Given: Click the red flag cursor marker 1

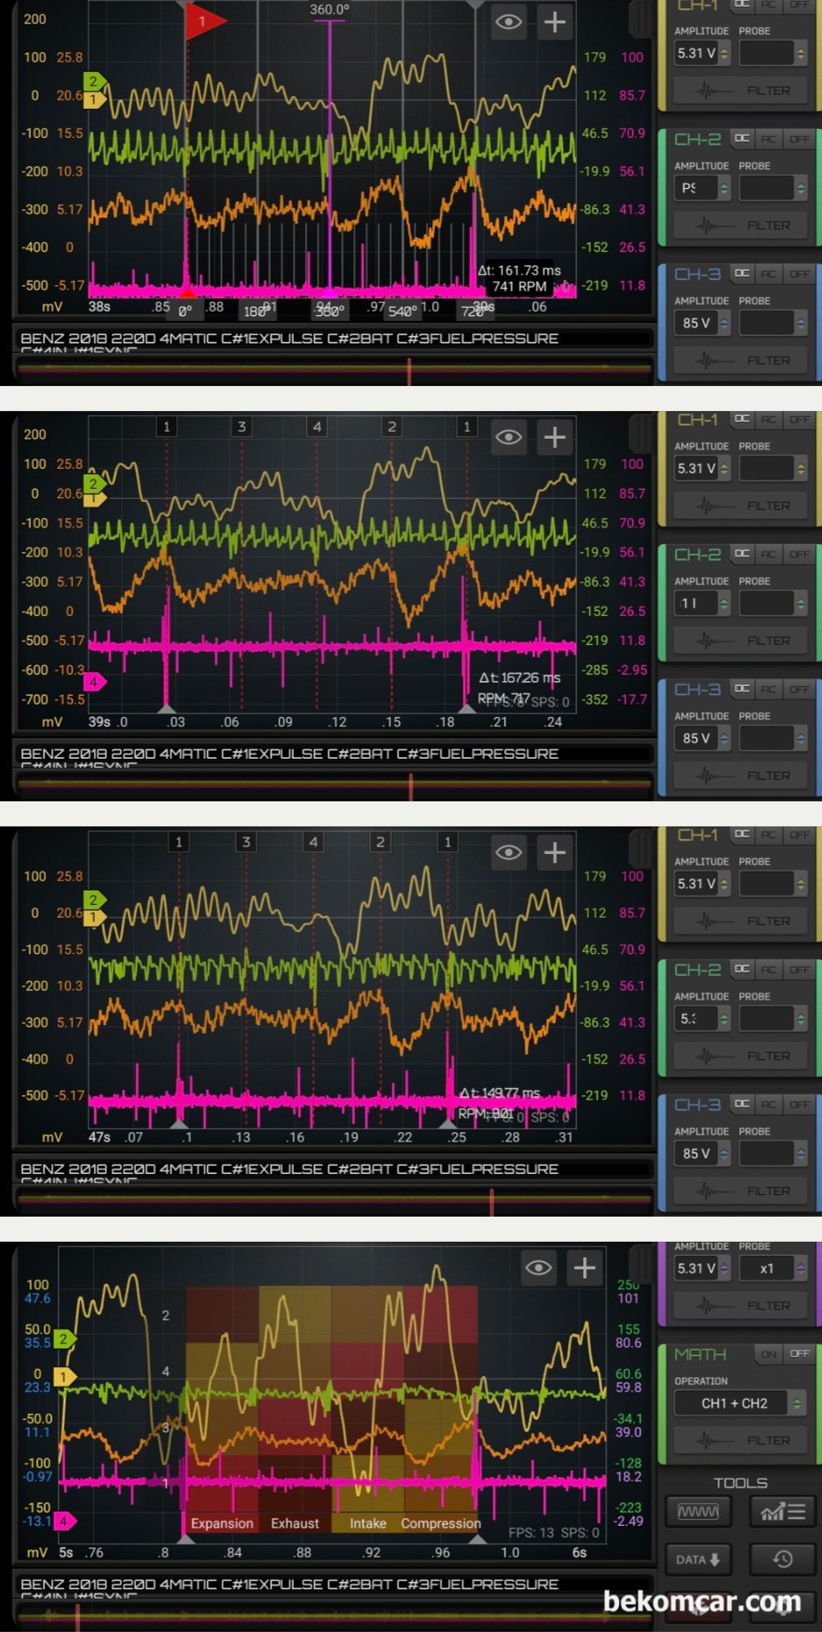Looking at the screenshot, I should click(204, 22).
